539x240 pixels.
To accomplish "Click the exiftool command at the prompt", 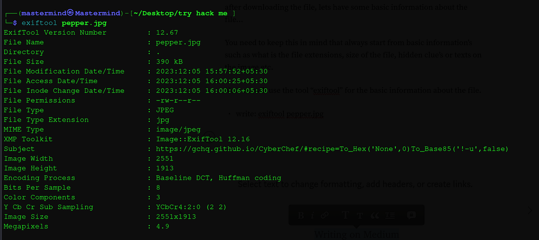I will click(40, 23).
